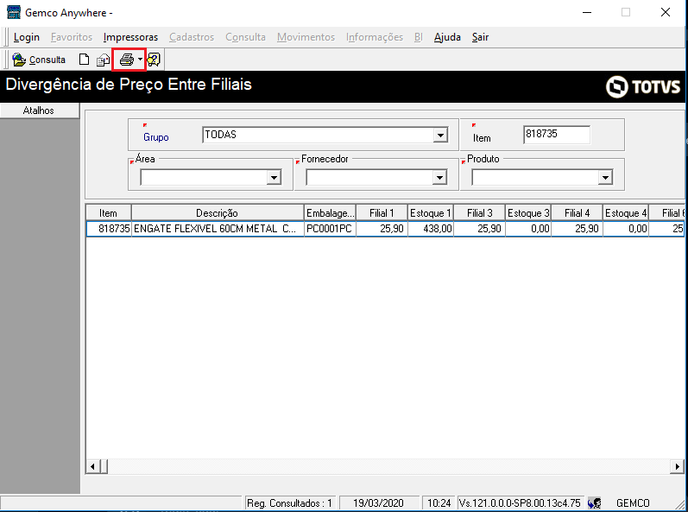Click the Sair menu item
The image size is (688, 512).
click(480, 37)
